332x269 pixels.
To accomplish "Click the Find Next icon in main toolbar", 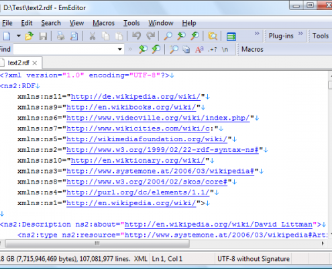I will coord(195,36).
